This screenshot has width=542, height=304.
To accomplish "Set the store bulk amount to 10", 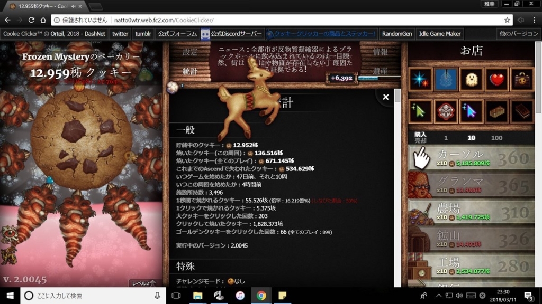I will point(471,138).
